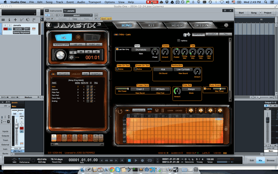Open the Song menu in the menu bar
This screenshot has width=278, height=174.
(49, 2)
